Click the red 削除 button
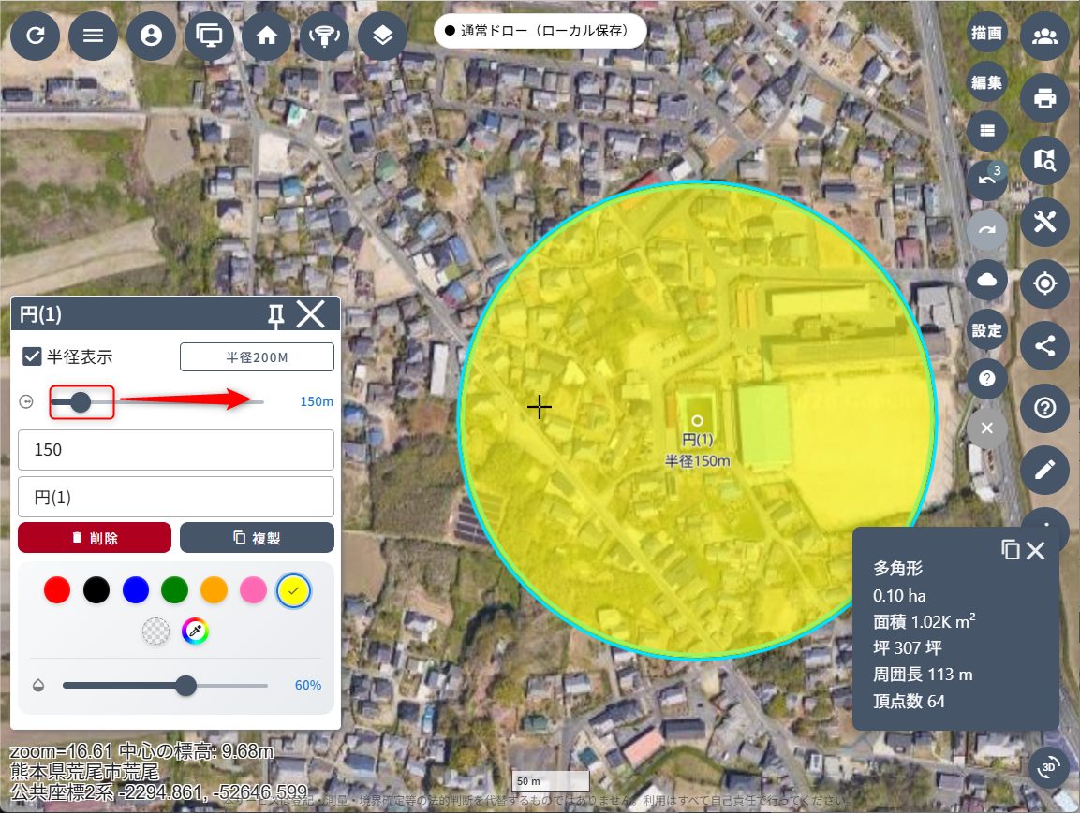The image size is (1080, 813). pos(95,538)
